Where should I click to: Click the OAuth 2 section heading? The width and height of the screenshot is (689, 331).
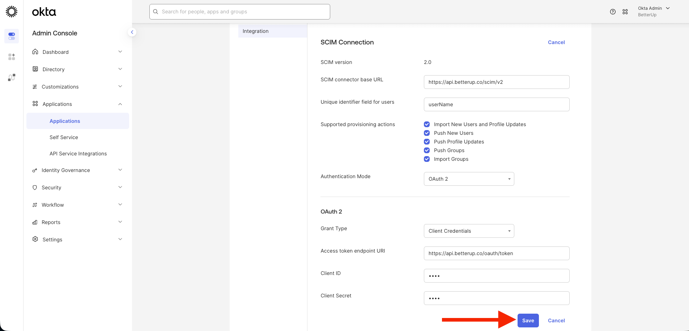(x=331, y=211)
